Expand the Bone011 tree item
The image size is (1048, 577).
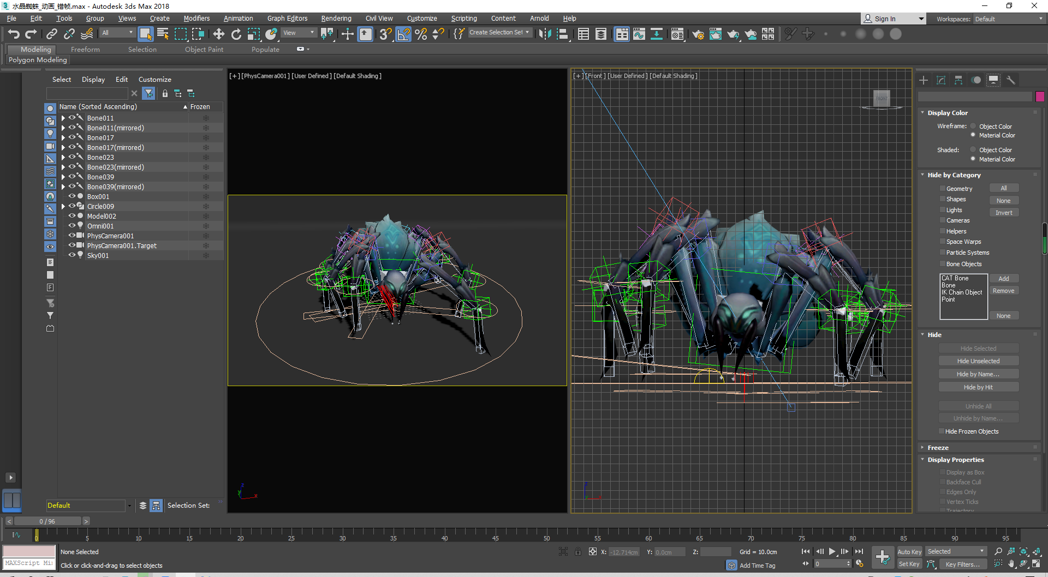63,118
